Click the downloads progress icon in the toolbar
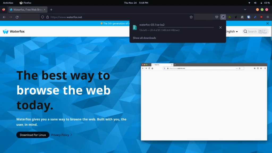 point(223,17)
